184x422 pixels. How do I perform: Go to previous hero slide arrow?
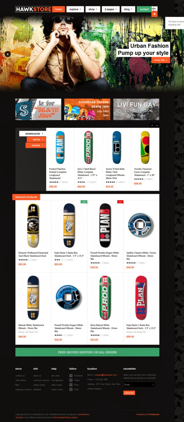(8, 54)
